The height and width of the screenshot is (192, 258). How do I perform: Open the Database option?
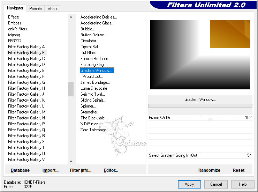tap(20, 170)
